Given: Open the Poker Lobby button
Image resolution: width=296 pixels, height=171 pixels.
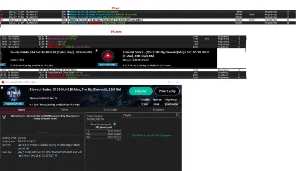Looking at the screenshot, I should click(x=167, y=91).
